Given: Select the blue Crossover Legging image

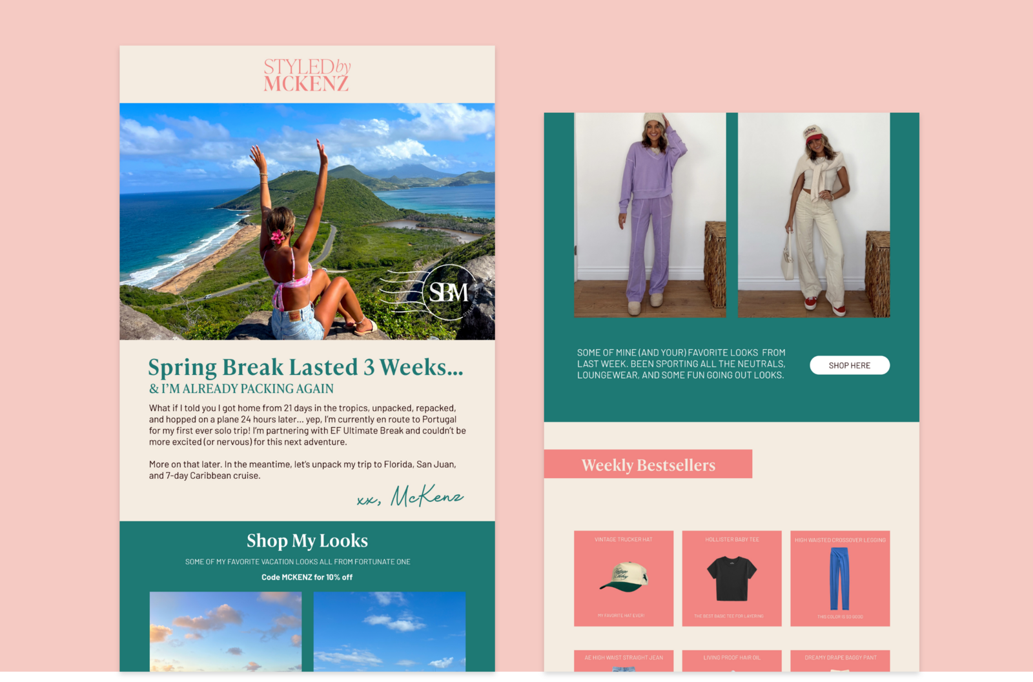Looking at the screenshot, I should 839,579.
